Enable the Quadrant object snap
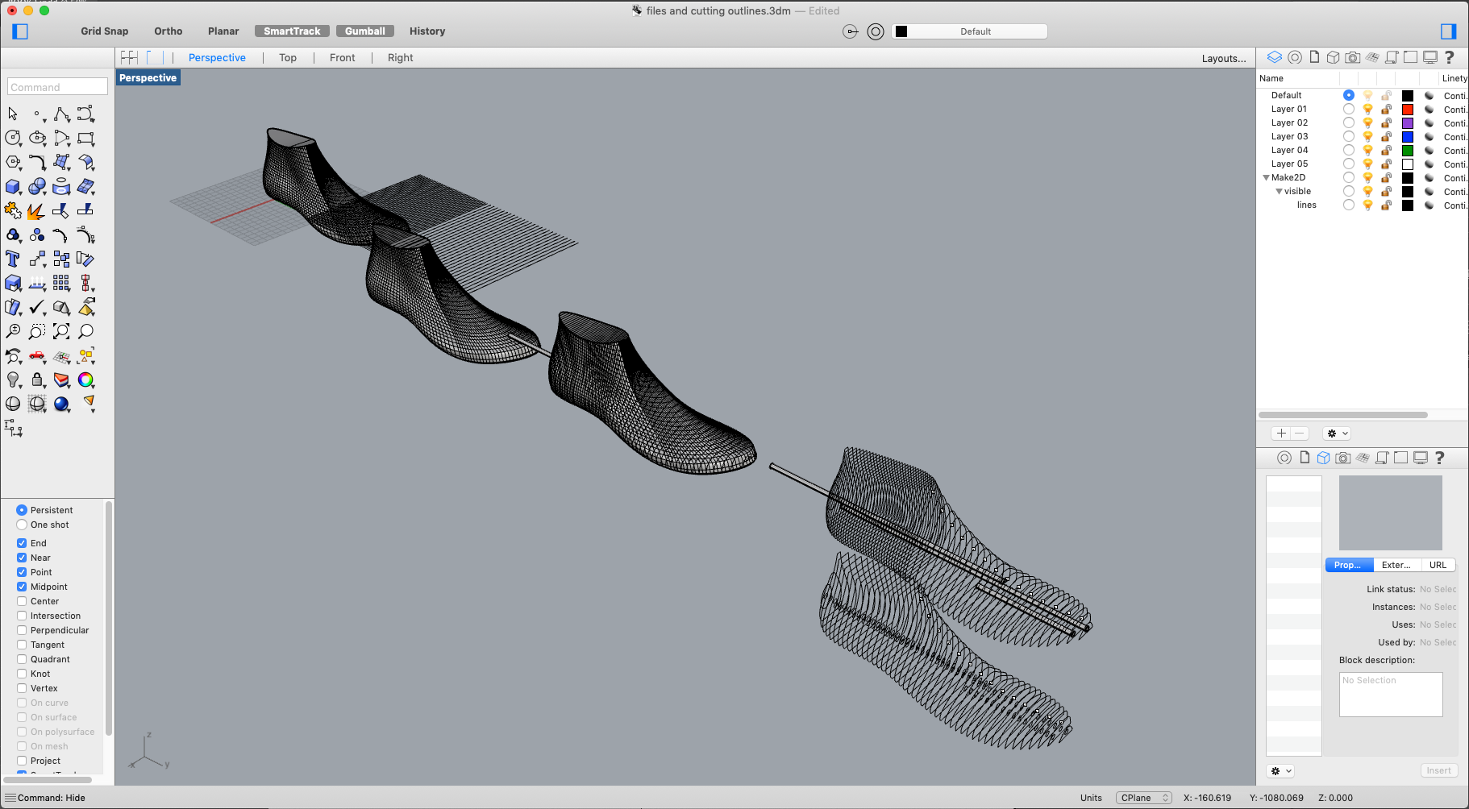The image size is (1469, 809). click(22, 659)
